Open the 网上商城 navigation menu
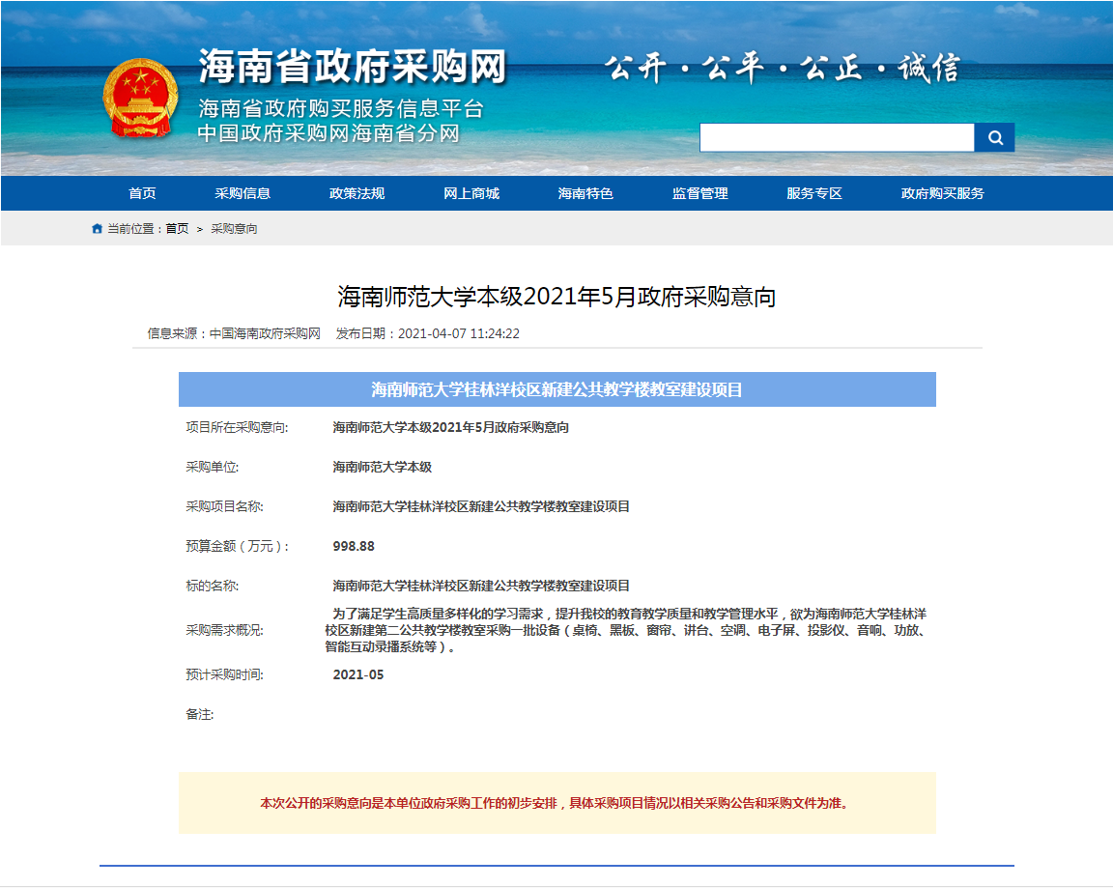 471,193
